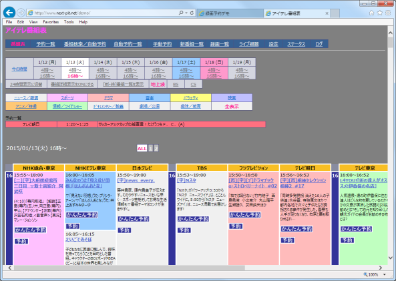Image resolution: width=396 pixels, height=281 pixels.
Task: Click the address bar search magnifier icon
Action: tap(181, 13)
